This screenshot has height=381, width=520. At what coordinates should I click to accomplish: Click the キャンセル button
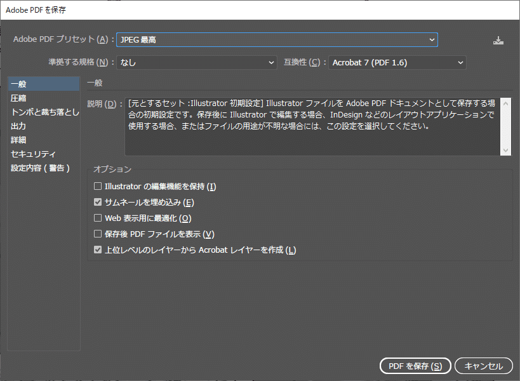pos(484,366)
